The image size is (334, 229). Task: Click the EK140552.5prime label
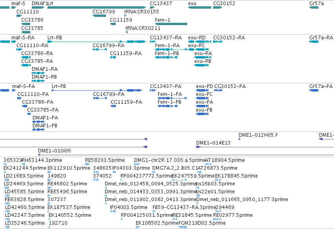pos(70,215)
